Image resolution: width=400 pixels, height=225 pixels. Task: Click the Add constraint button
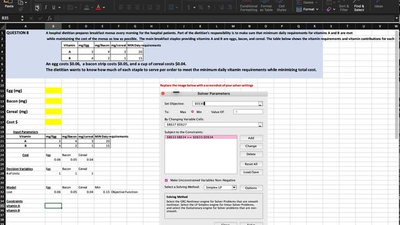[251, 138]
